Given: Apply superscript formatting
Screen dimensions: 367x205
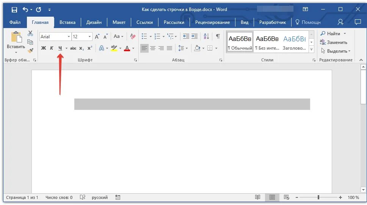Looking at the screenshot, I should click(90, 48).
